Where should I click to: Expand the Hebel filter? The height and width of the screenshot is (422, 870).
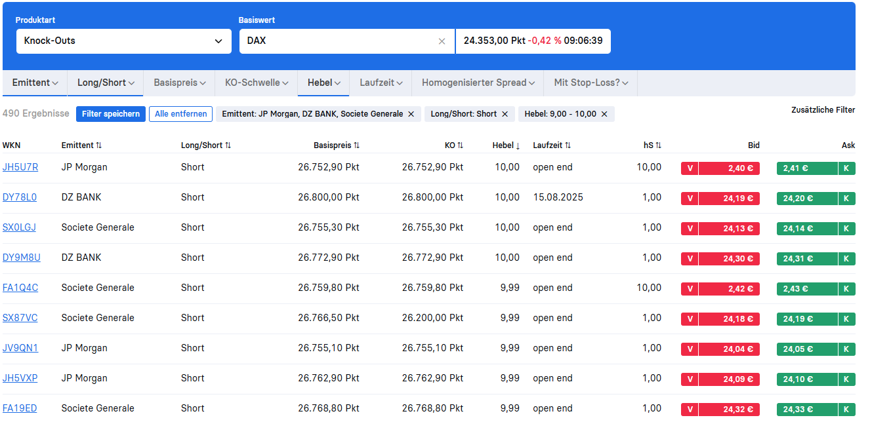324,83
